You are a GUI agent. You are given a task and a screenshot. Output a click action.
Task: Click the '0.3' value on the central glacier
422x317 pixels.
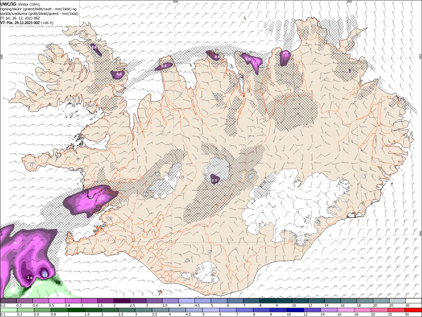(x=214, y=180)
